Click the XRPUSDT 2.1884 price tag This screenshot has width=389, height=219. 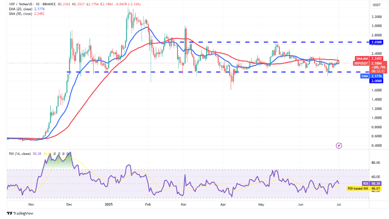coord(368,63)
